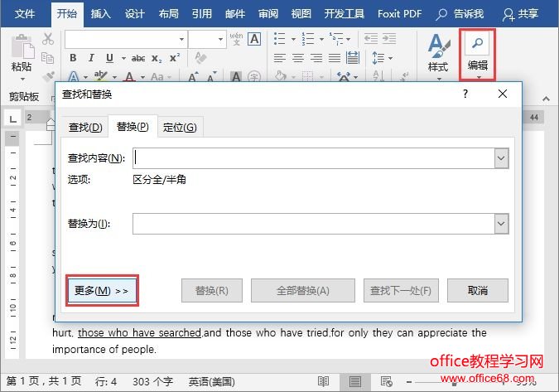559x392 pixels.
Task: Expand the numbering style arrow
Action: (x=321, y=39)
